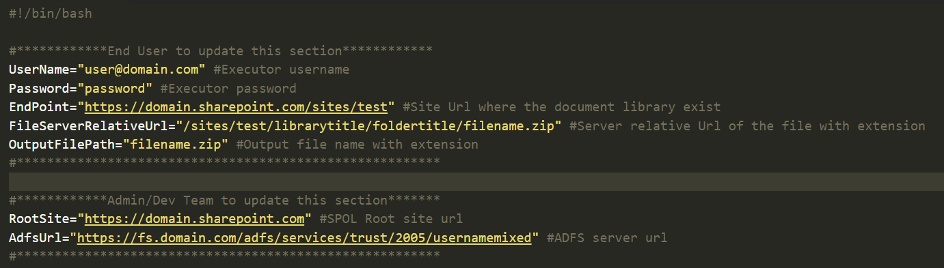Open the https://domain.sharepoint.com/sites/test link

[239, 107]
